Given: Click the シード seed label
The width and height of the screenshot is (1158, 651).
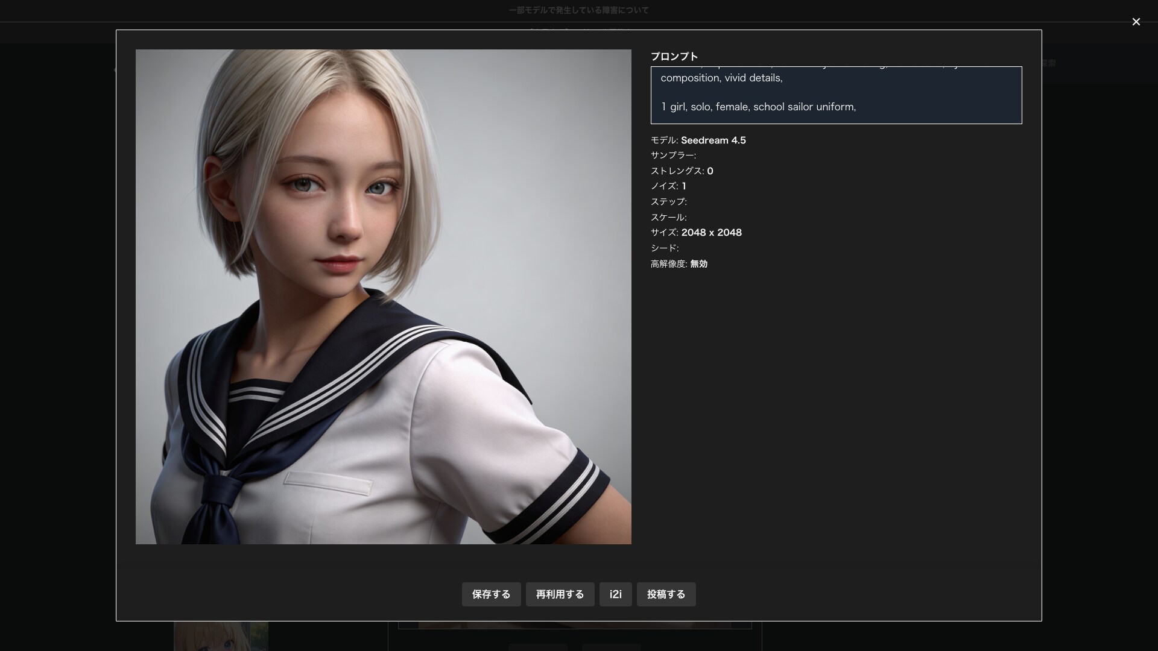Looking at the screenshot, I should tap(665, 248).
